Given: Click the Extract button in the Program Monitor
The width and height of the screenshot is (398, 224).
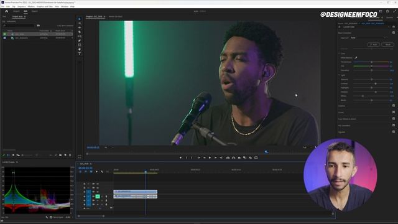Looking at the screenshot, I should [x=234, y=157].
